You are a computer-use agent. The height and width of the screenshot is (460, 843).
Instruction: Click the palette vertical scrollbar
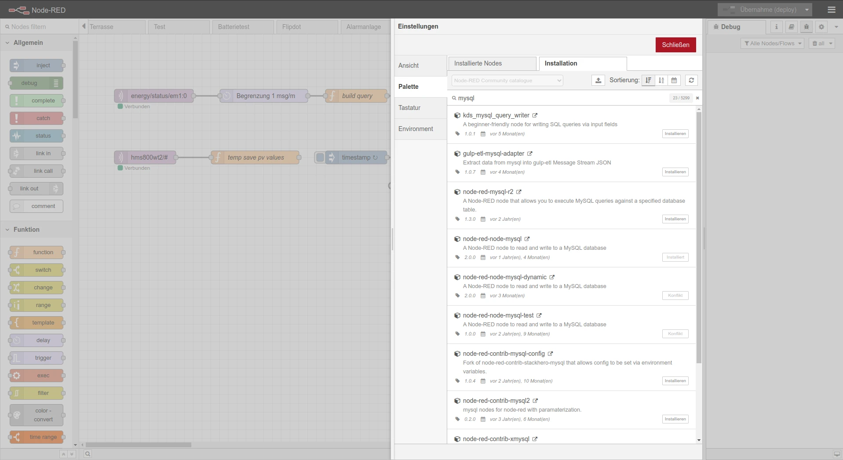75,79
